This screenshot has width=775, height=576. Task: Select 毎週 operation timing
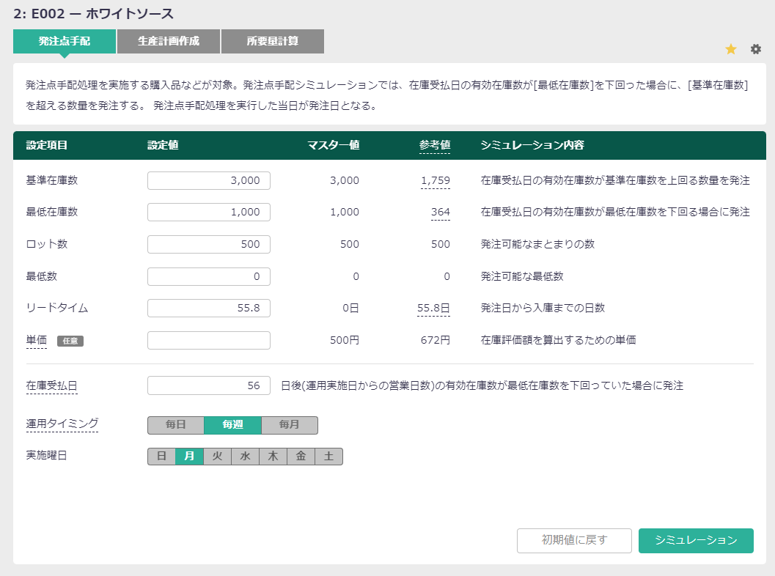[x=232, y=425]
